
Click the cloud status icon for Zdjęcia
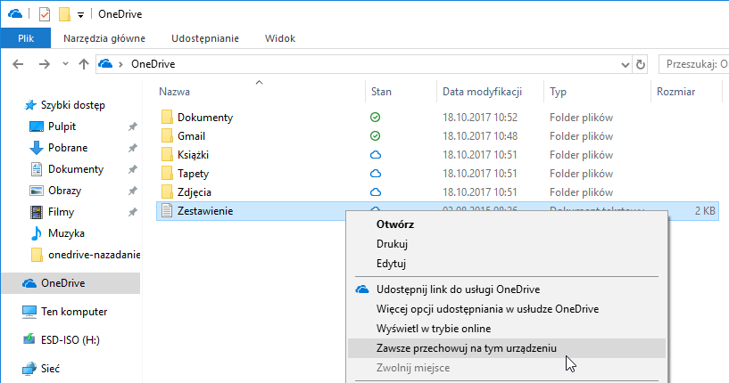[375, 192]
